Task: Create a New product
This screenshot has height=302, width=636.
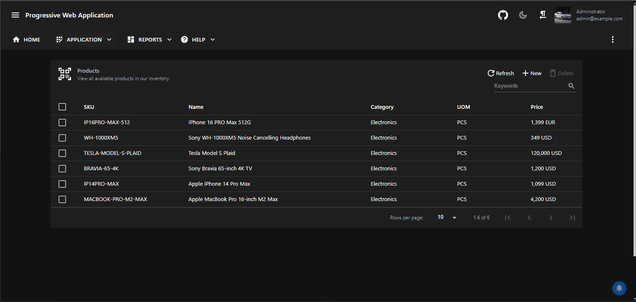Action: click(532, 73)
